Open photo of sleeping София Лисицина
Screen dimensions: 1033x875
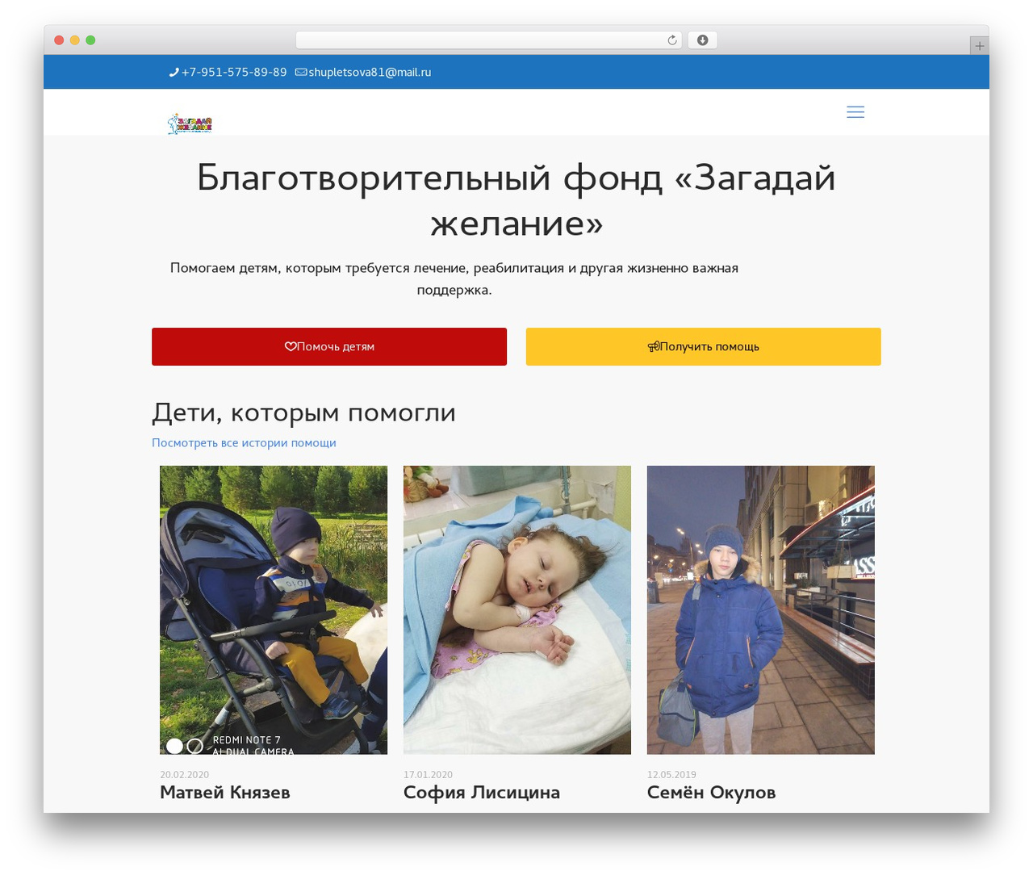coord(517,610)
